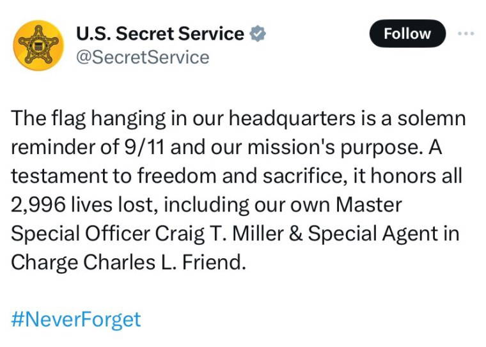The image size is (486, 347).
Task: Click the star emblem inside the avatar
Action: [x=38, y=45]
